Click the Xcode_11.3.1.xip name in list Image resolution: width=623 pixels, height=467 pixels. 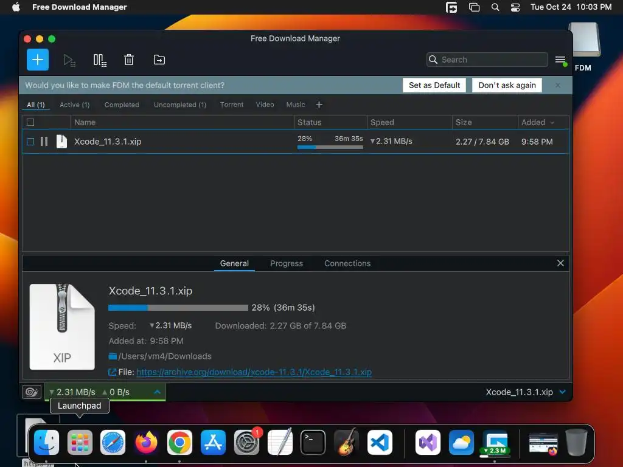(x=108, y=142)
